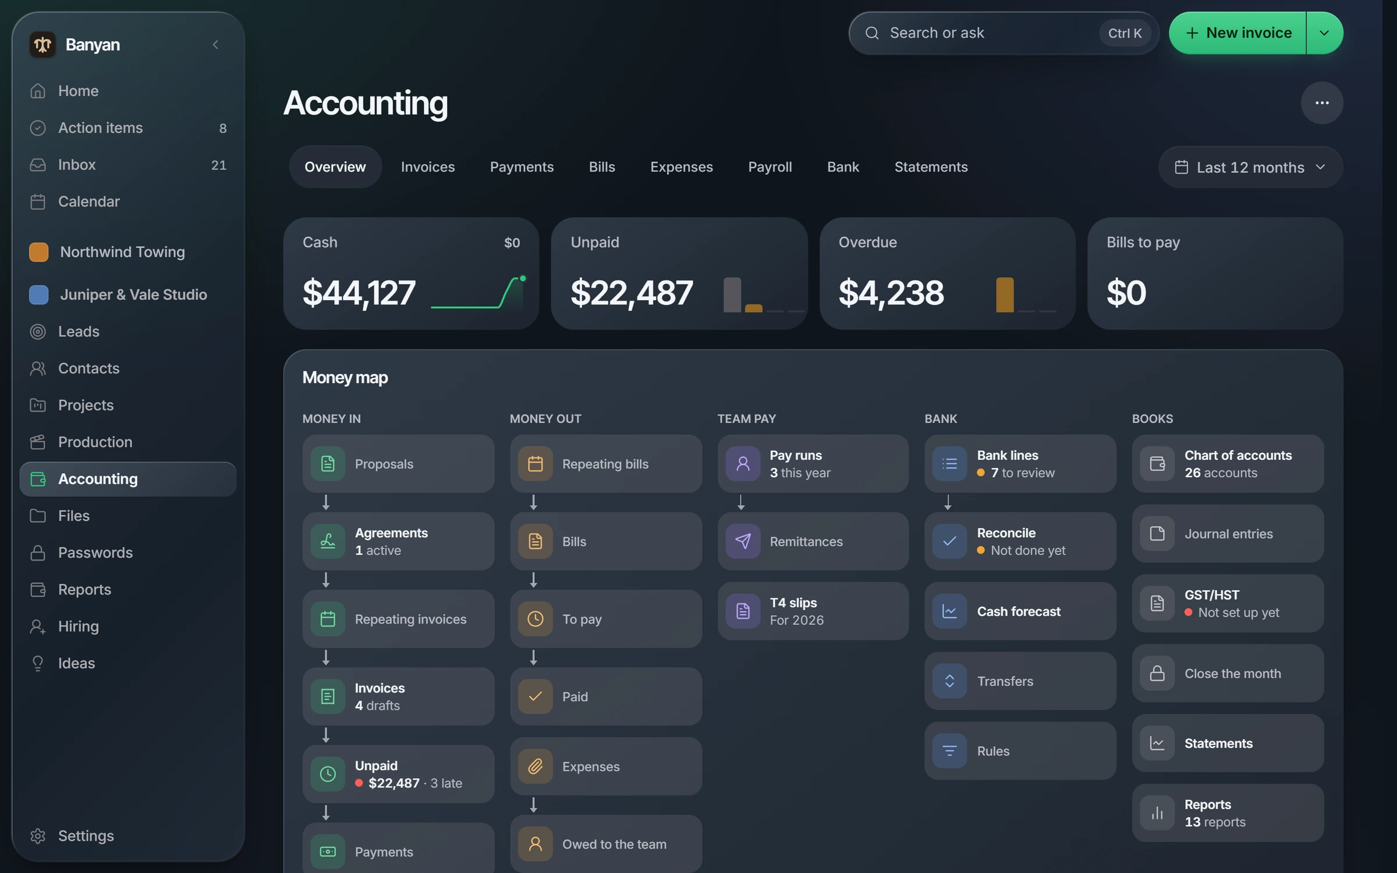
Task: Open Action items in sidebar
Action: coord(128,127)
